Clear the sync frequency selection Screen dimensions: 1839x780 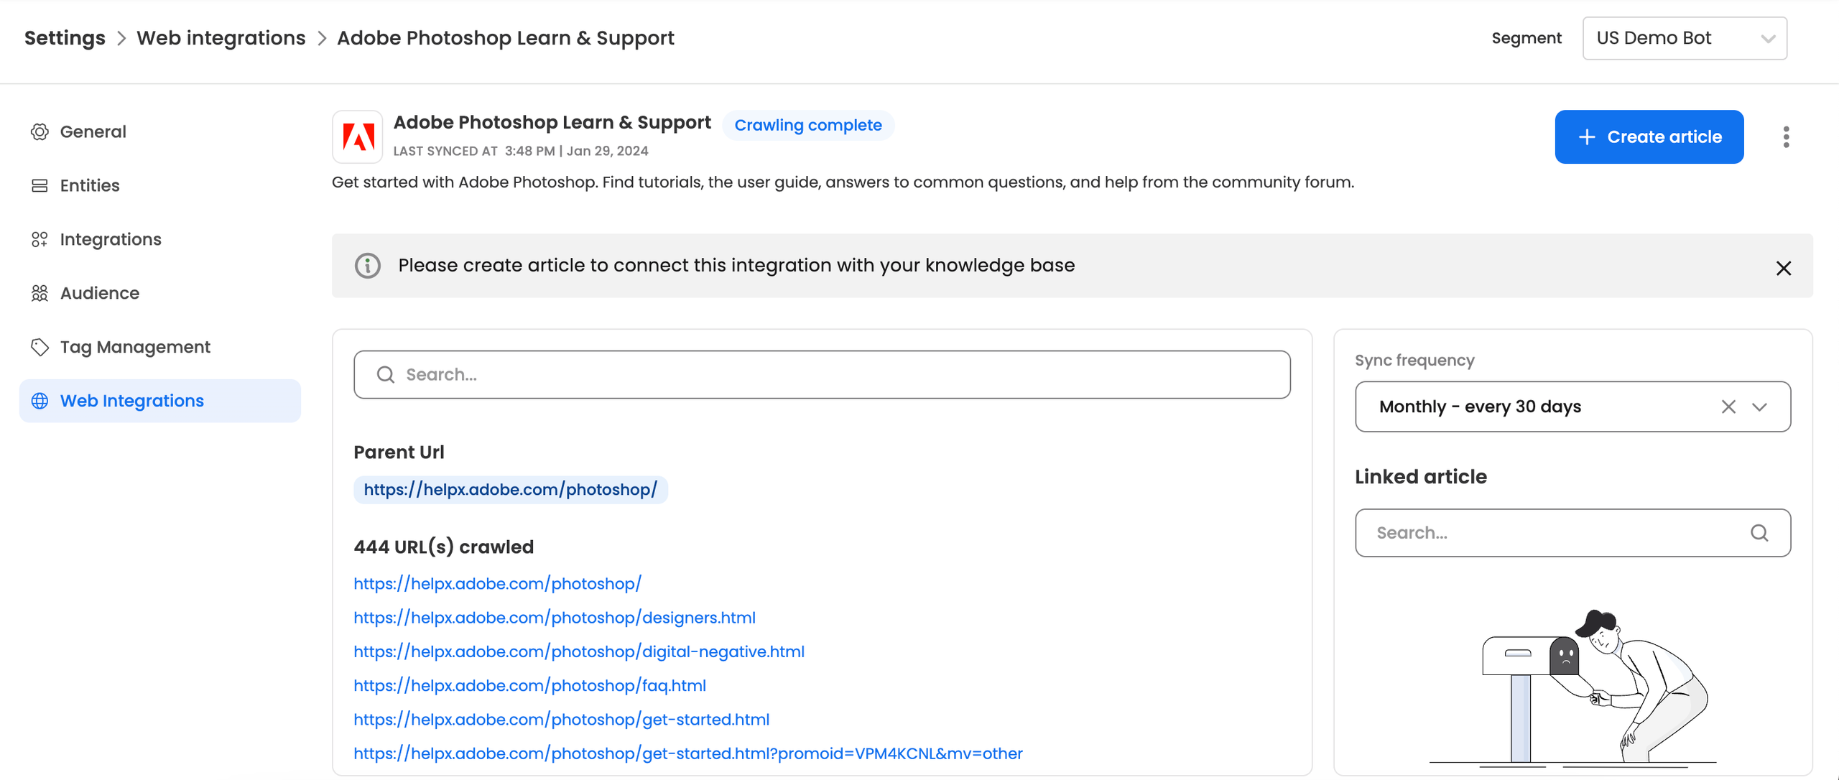pos(1728,407)
